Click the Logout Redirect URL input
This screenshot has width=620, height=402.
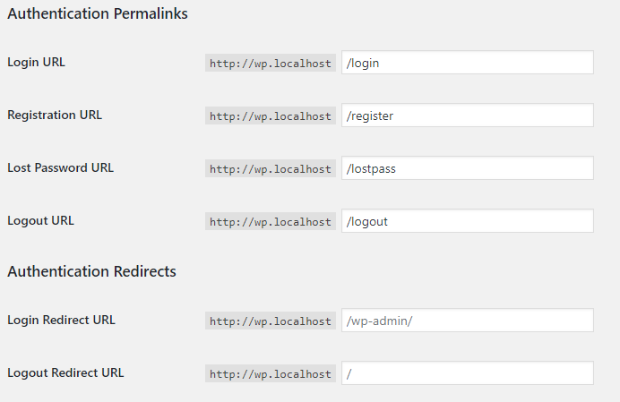468,373
